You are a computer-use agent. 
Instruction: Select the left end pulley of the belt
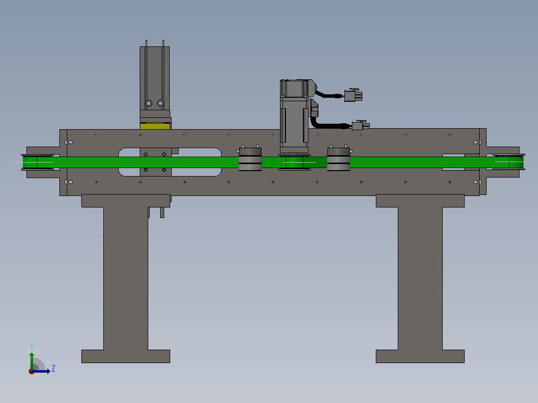click(x=37, y=162)
